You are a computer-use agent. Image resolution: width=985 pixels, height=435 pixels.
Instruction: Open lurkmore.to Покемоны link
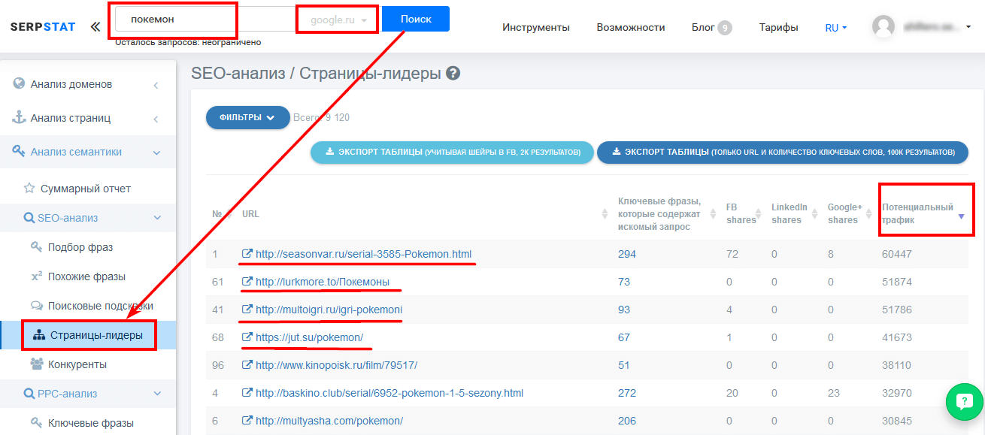click(322, 282)
